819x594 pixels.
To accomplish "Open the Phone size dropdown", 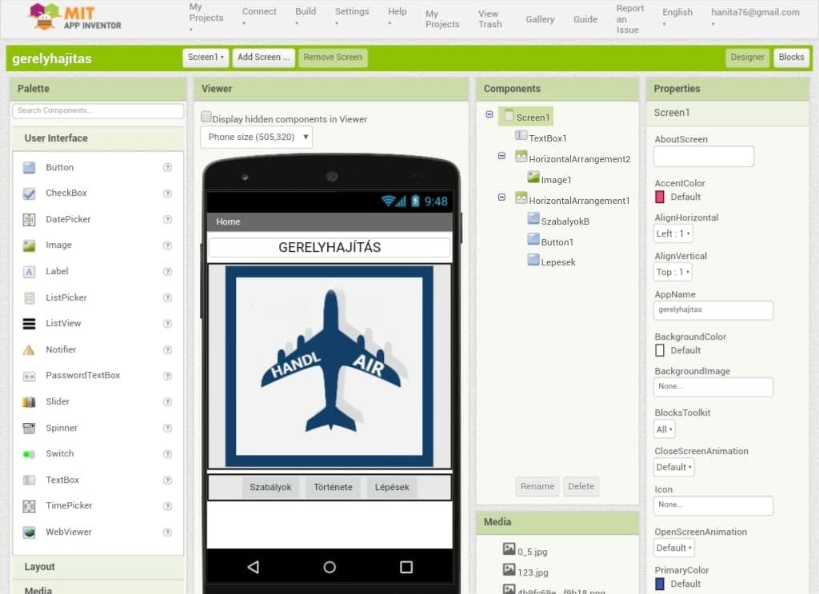I will point(256,138).
